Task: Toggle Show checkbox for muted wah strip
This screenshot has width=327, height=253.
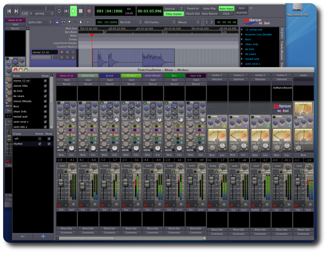Action: pyautogui.click(x=45, y=116)
